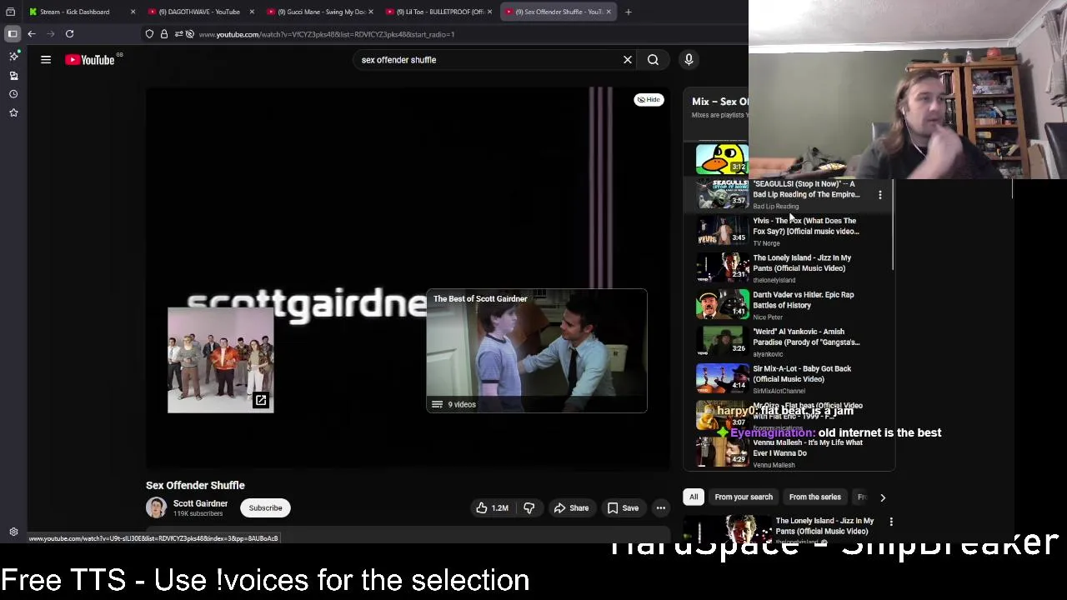Open the bookmarks star sidebar icon

coord(13,112)
